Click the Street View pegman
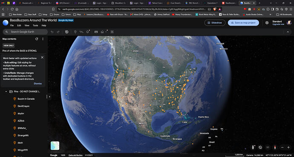Viewport: 294px width, 157px height. tap(253, 147)
